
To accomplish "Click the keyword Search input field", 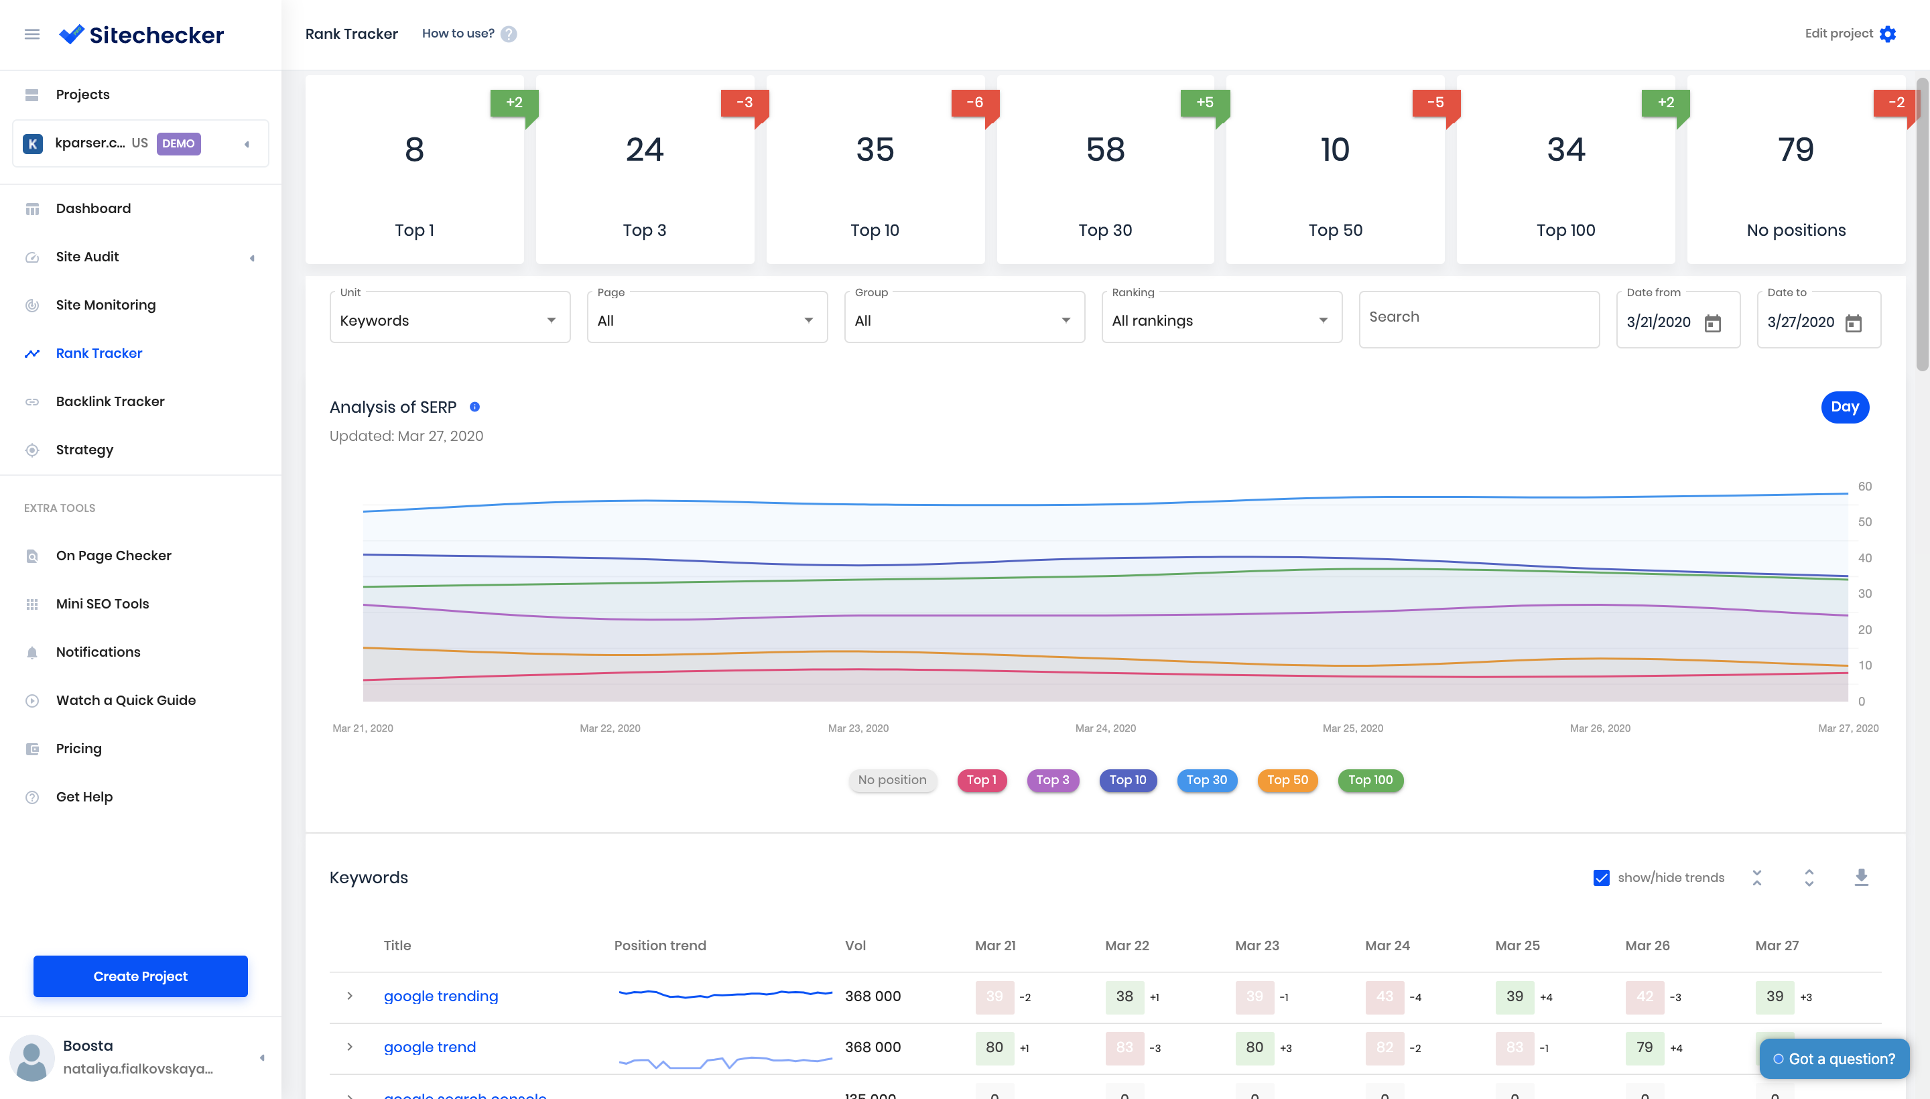I will point(1478,318).
